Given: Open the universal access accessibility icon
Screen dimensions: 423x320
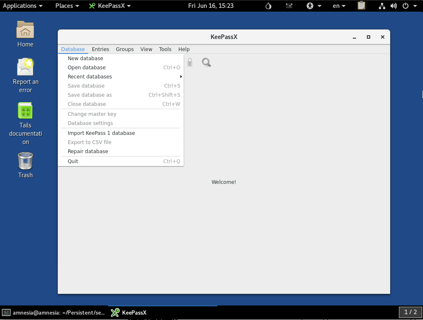Looking at the screenshot, I should click(309, 6).
